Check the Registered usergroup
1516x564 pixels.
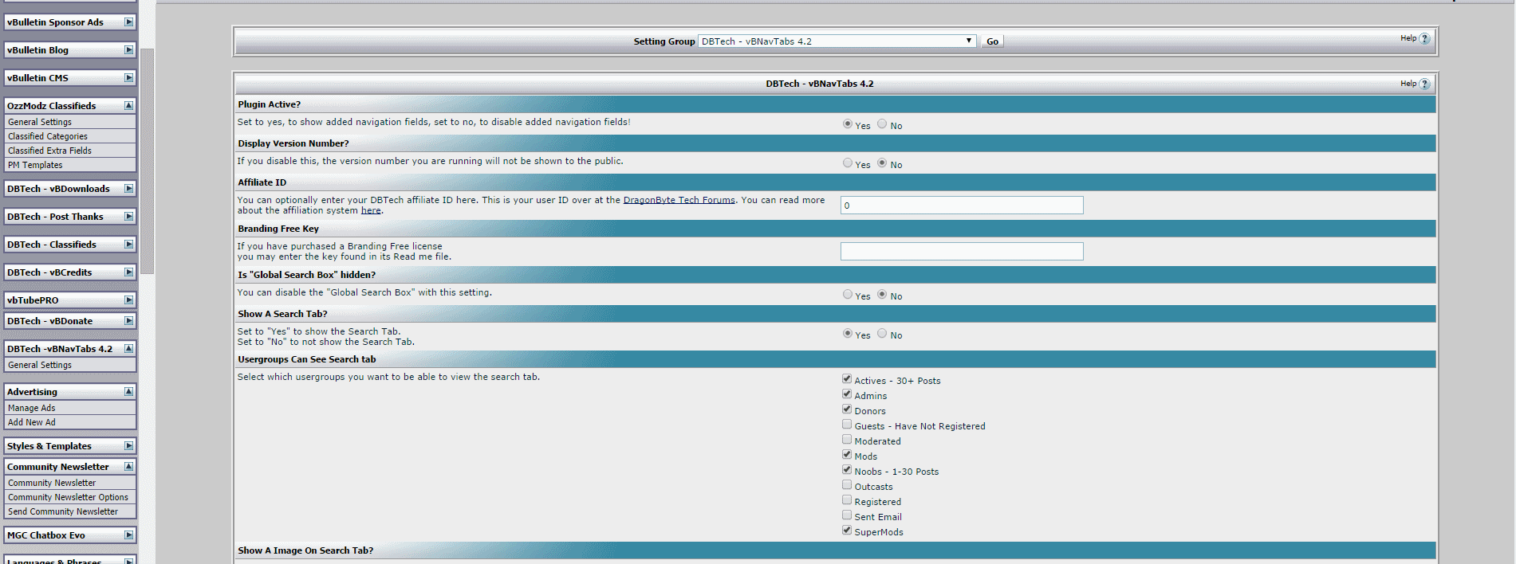pyautogui.click(x=847, y=500)
